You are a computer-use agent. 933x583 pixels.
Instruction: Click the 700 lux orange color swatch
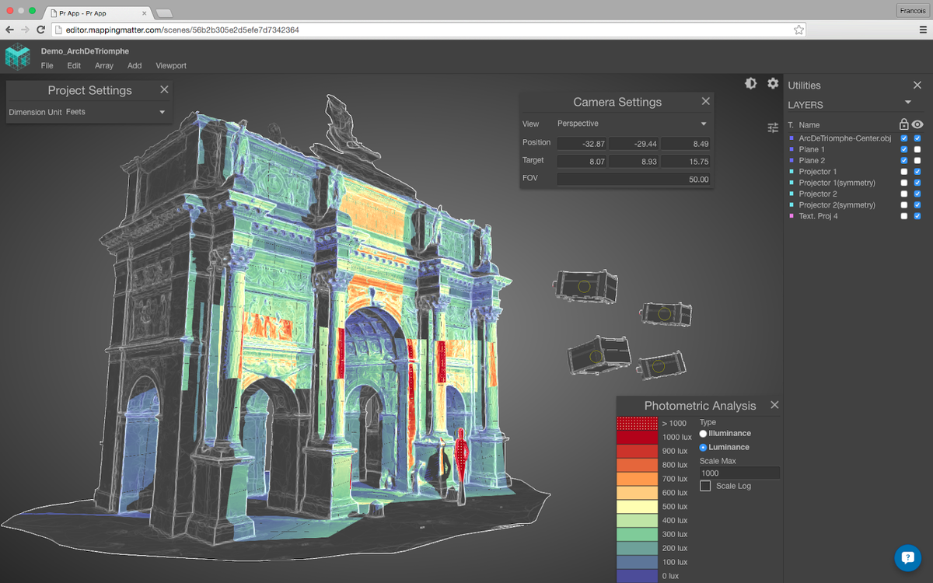pos(637,479)
